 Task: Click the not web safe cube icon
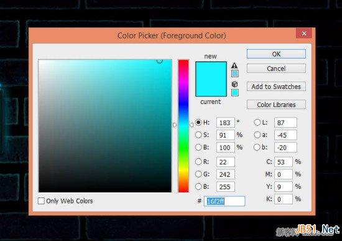point(234,84)
